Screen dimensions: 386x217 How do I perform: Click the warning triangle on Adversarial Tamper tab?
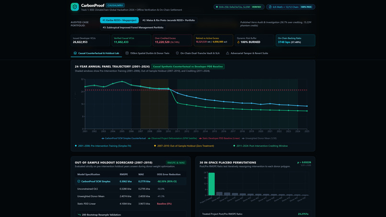pyautogui.click(x=227, y=53)
